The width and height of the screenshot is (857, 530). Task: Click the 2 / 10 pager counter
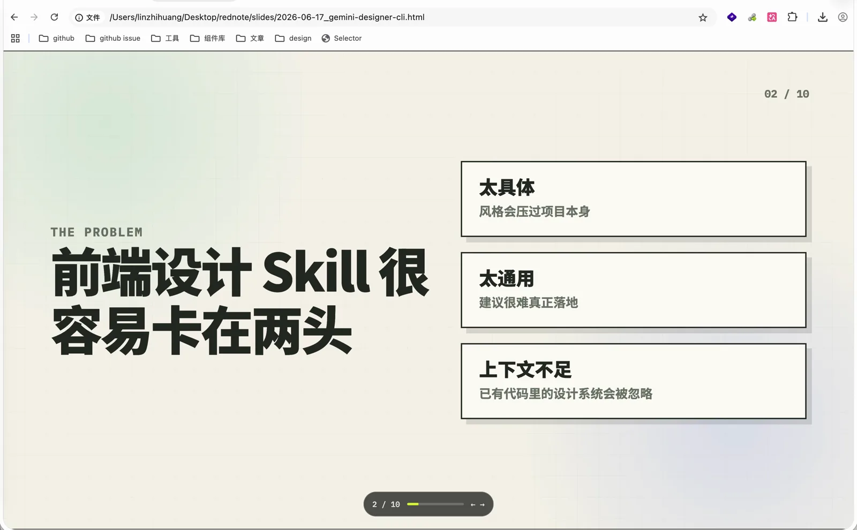pyautogui.click(x=386, y=504)
